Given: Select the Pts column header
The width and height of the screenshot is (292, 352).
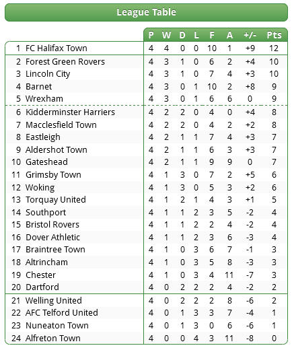Looking at the screenshot, I should click(x=274, y=35).
